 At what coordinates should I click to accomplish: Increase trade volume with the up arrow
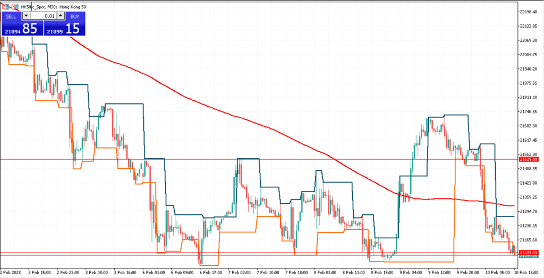pyautogui.click(x=60, y=16)
